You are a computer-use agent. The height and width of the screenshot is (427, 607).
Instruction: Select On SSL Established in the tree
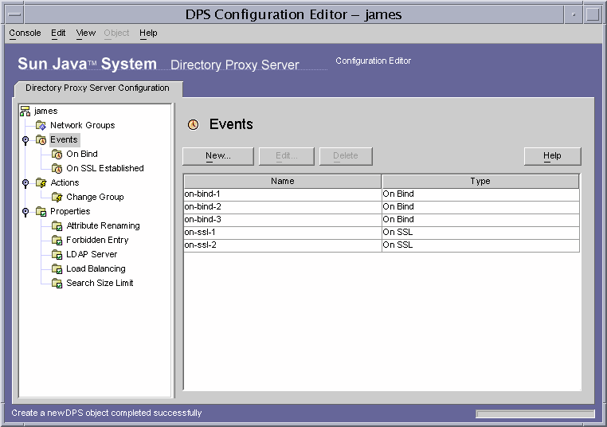click(x=105, y=168)
